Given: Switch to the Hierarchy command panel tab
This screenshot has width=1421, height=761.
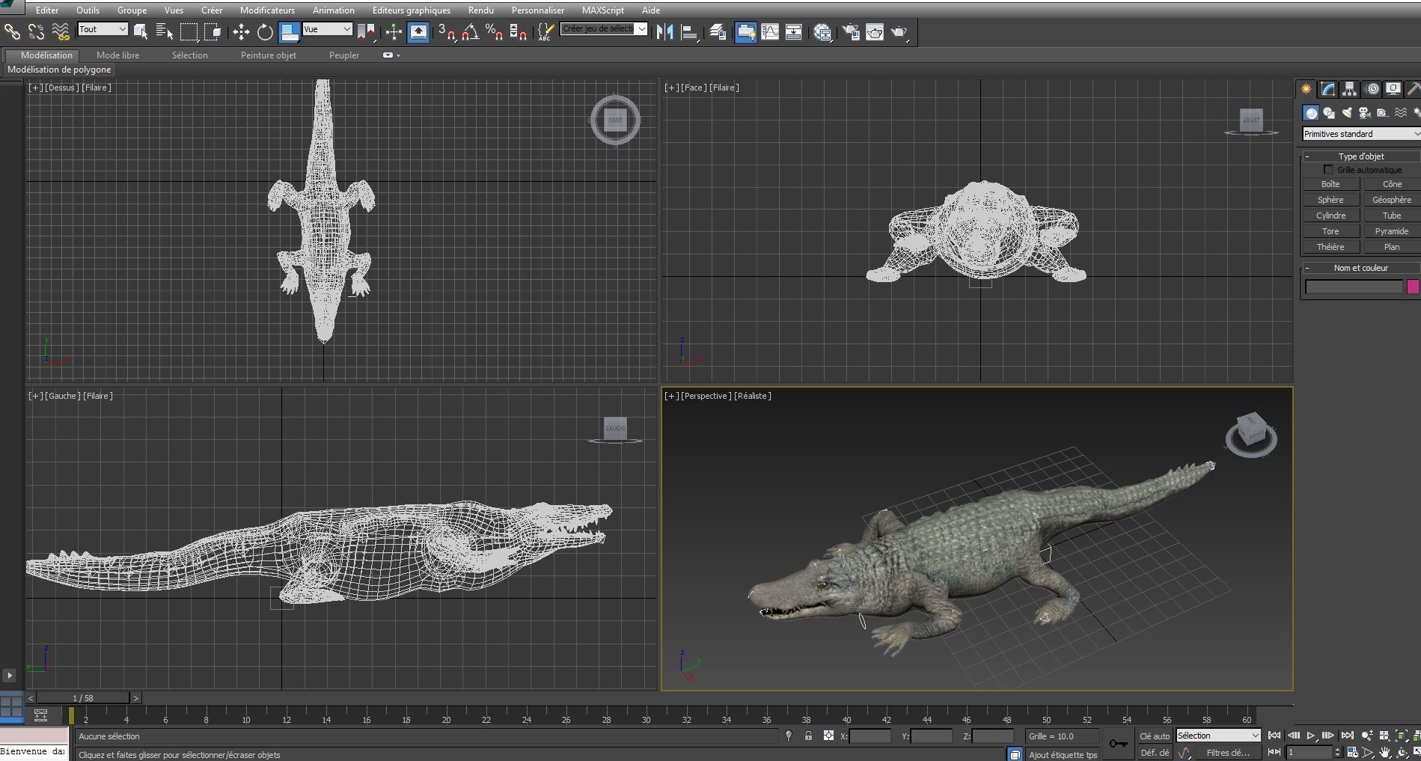Looking at the screenshot, I should [1349, 89].
